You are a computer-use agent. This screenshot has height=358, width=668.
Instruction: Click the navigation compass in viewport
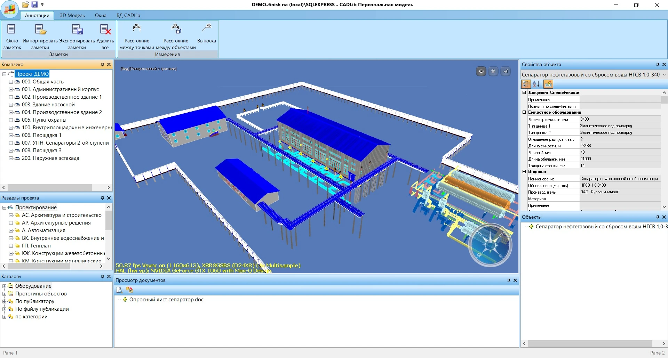point(490,245)
